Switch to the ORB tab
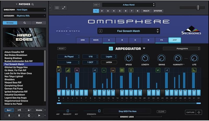 coord(83,40)
